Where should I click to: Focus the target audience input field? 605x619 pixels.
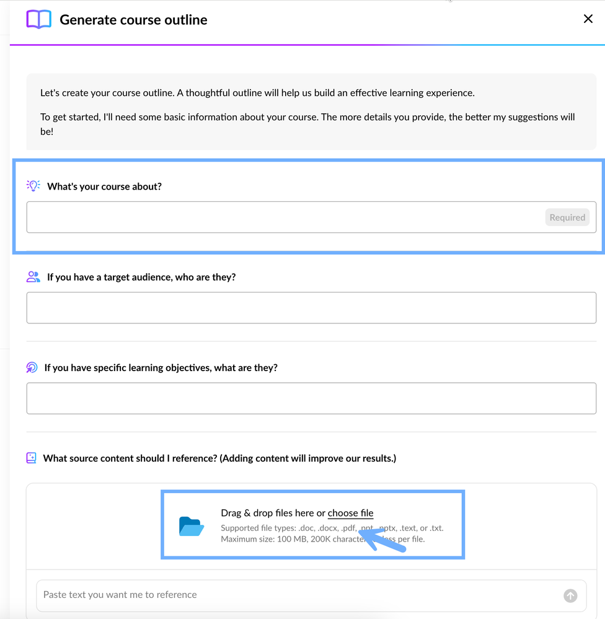(x=311, y=308)
